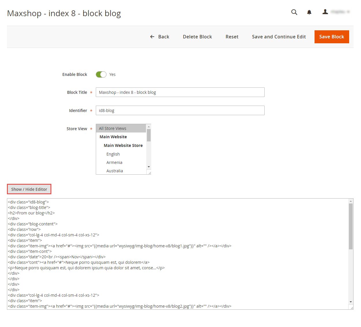This screenshot has width=361, height=327.
Task: Click Delete Block
Action: (x=197, y=37)
